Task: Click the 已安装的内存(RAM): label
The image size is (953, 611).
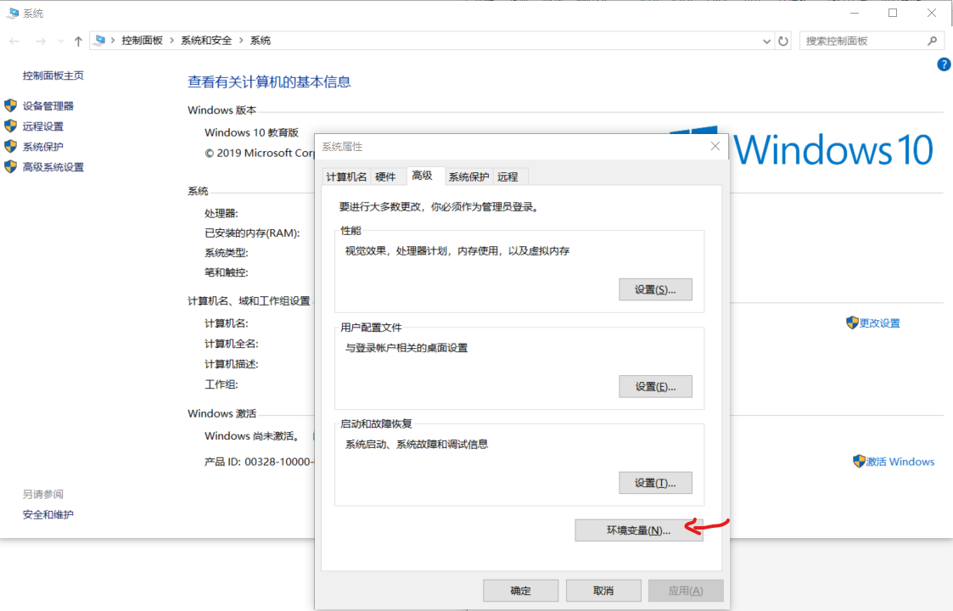Action: coord(252,233)
